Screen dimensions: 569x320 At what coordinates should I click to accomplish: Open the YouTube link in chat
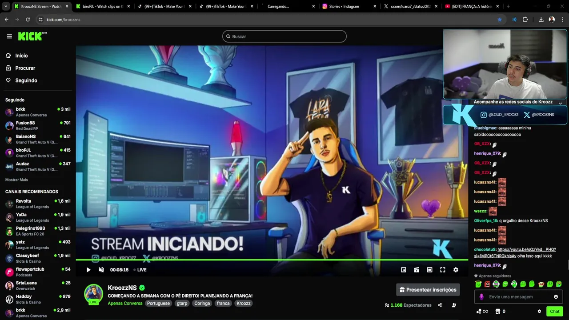[x=515, y=252]
